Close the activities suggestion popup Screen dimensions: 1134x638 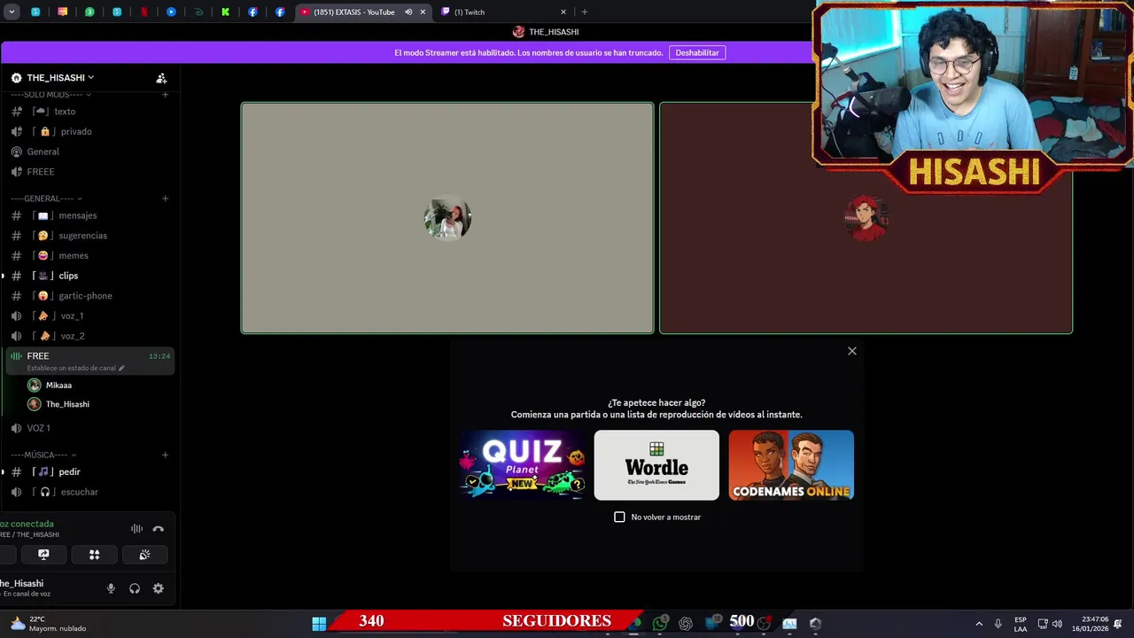coord(852,351)
